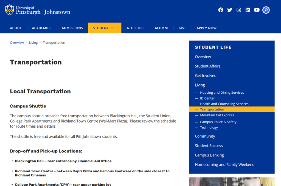The image size is (281, 186).
Task: Click the search magnifier icon
Action: 266,10
